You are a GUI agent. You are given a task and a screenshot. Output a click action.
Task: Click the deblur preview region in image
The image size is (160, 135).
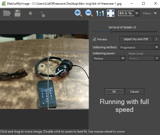click(68, 81)
